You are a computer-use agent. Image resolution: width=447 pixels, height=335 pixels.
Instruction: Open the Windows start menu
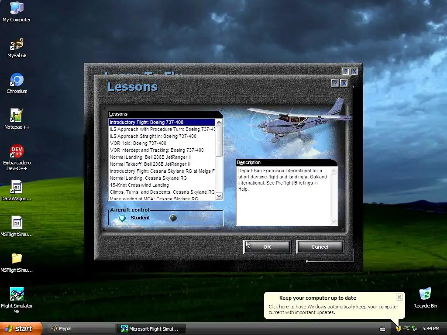21,328
